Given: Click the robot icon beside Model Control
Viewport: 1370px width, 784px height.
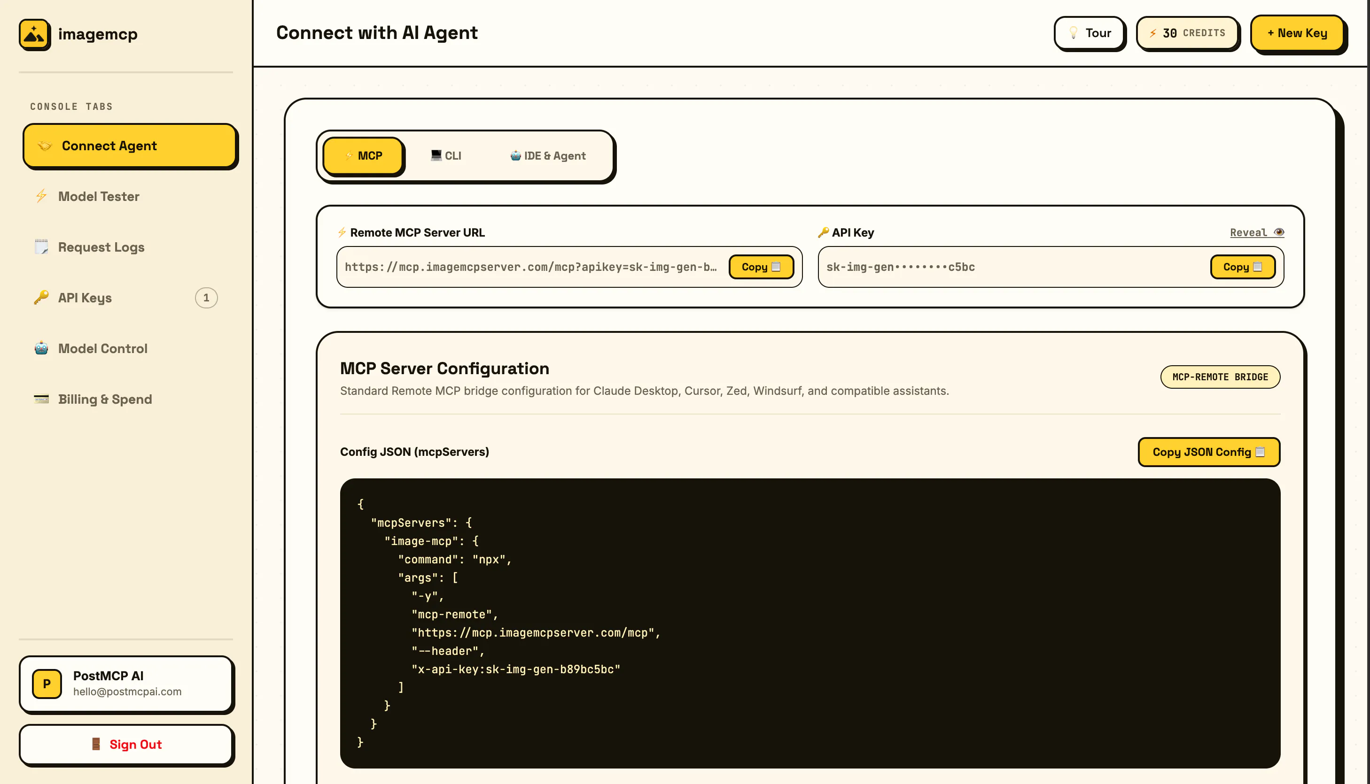Looking at the screenshot, I should [41, 348].
